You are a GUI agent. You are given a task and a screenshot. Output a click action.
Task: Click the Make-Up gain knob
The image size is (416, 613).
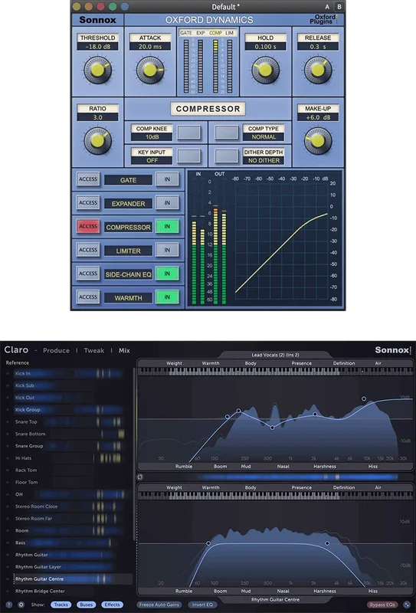tap(318, 141)
